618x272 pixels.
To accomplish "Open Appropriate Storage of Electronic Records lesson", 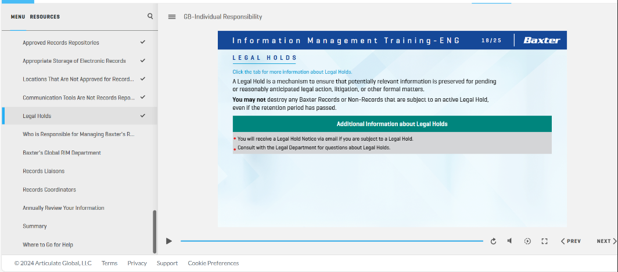I will pyautogui.click(x=80, y=60).
